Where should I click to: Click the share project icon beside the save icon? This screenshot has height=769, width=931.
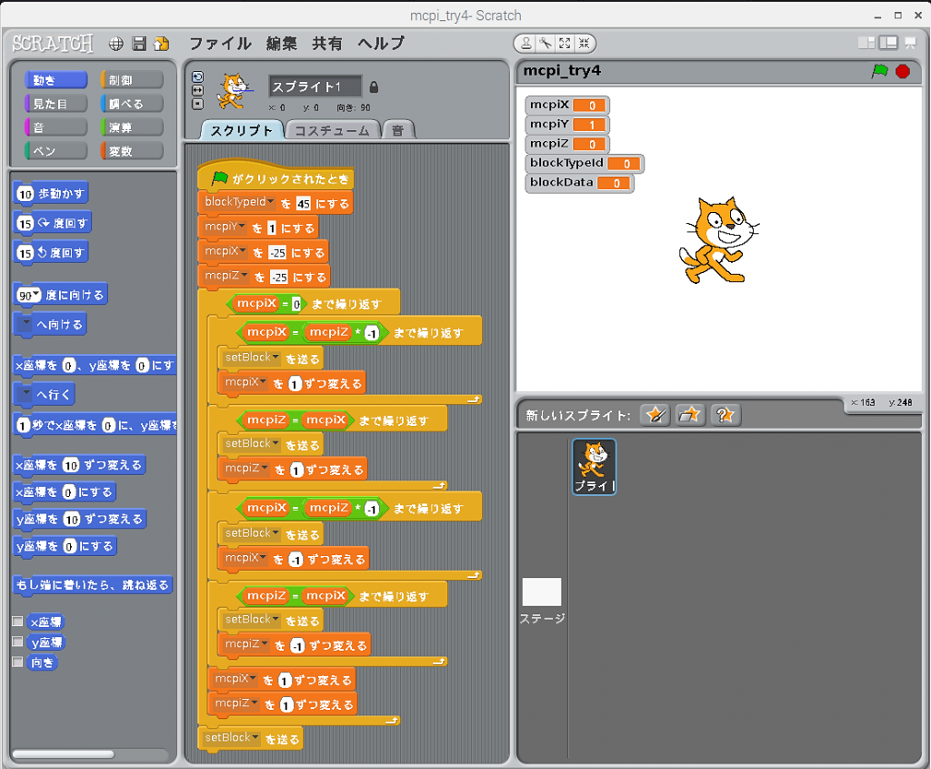[161, 44]
